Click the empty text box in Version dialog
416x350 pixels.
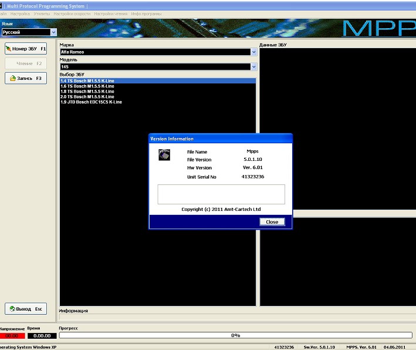pyautogui.click(x=221, y=194)
